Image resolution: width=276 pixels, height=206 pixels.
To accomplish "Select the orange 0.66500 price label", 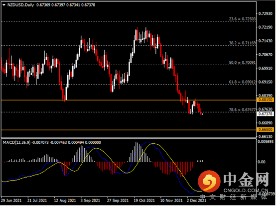I will pos(266,130).
